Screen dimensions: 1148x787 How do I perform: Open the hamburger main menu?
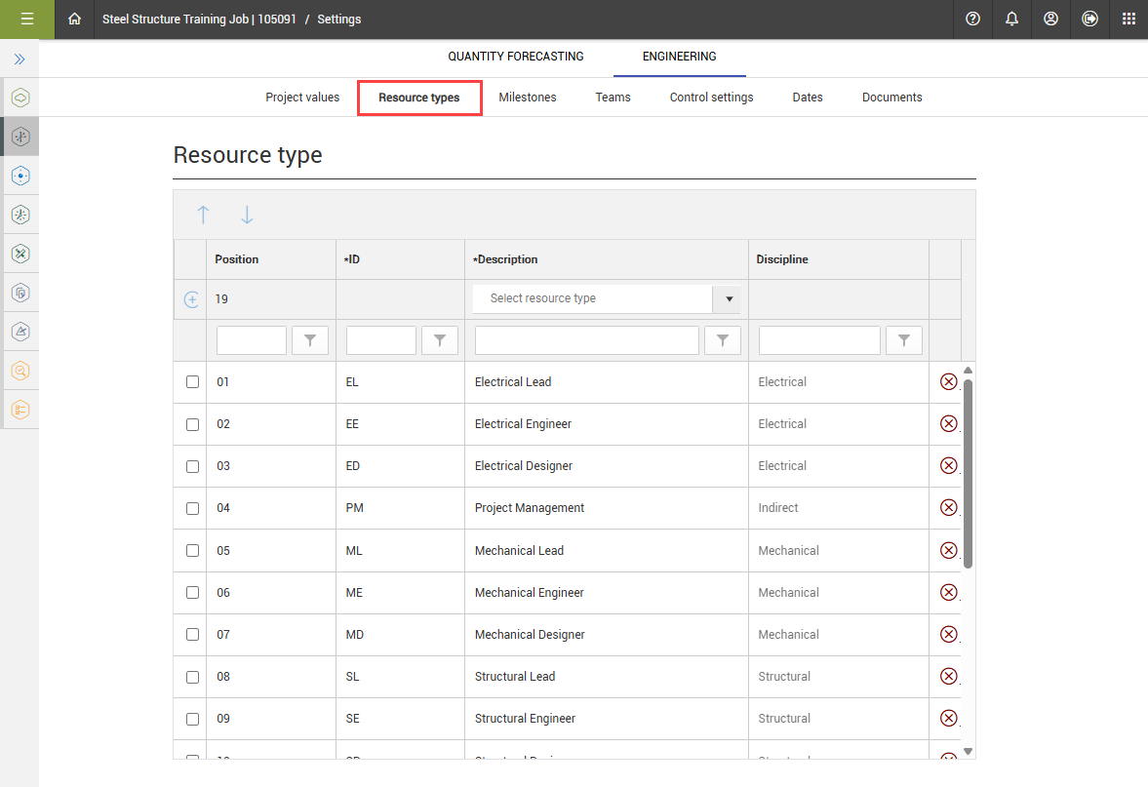[x=27, y=20]
